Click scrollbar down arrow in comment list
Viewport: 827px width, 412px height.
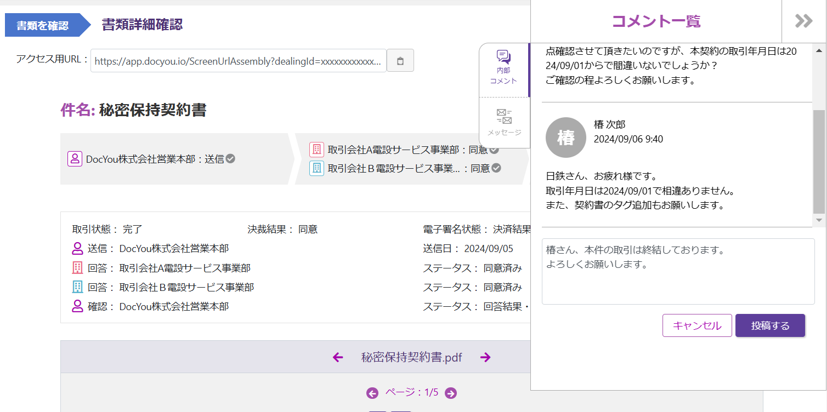819,220
